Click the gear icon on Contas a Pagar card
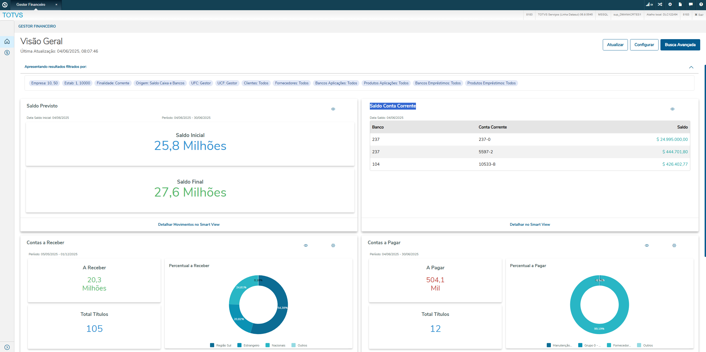The height and width of the screenshot is (352, 706). 674,245
